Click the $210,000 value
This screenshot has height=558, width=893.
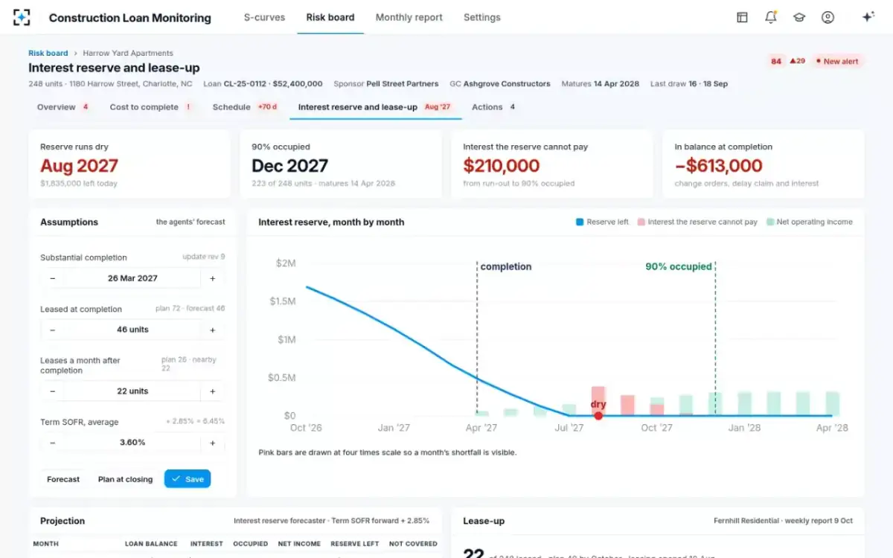click(501, 166)
